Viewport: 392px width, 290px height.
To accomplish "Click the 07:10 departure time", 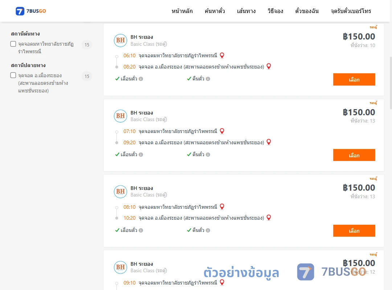I will click(x=130, y=131).
